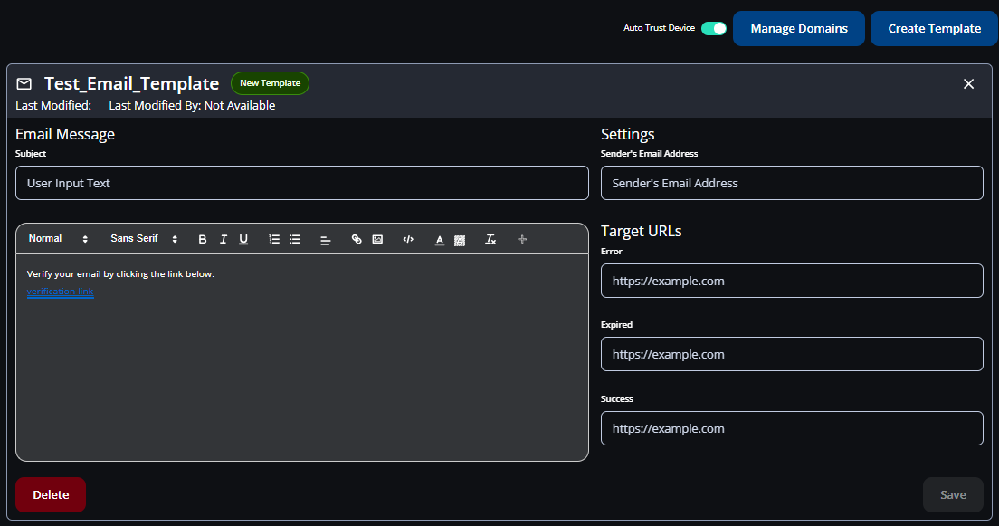This screenshot has width=999, height=526.
Task: Disable the Auto Trust Device switch
Action: pos(714,28)
